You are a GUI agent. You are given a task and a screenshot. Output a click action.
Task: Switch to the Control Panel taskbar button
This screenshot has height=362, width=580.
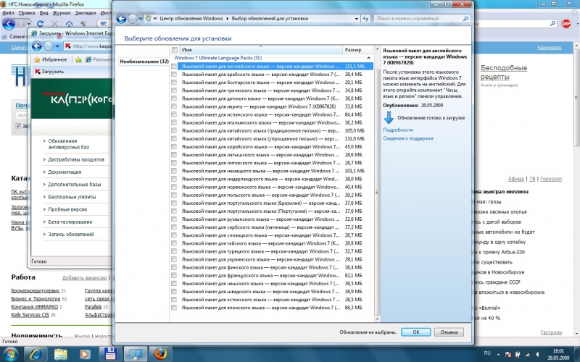[x=135, y=354]
